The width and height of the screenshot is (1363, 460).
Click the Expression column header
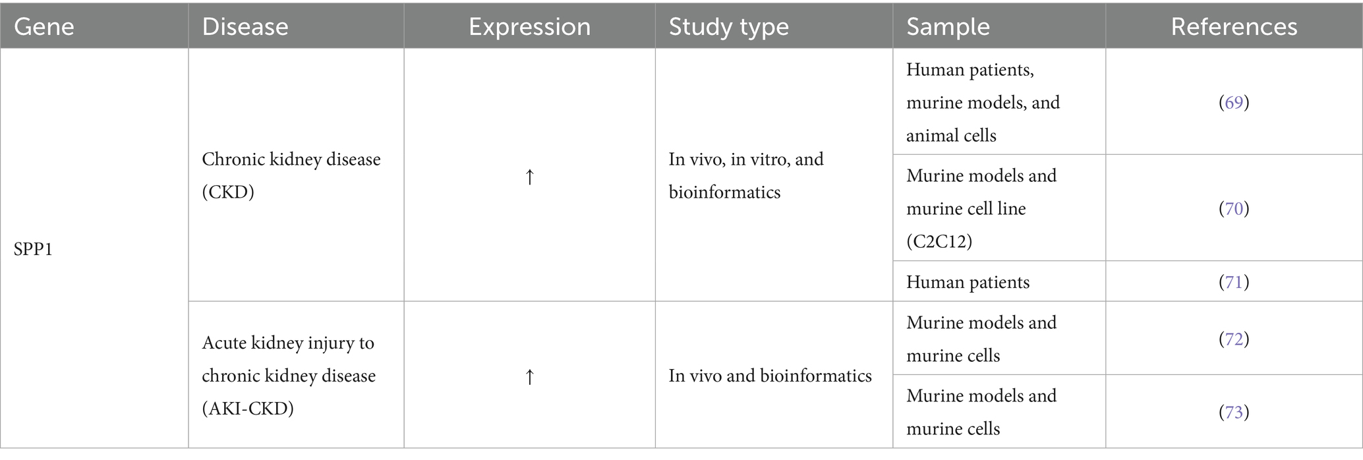coord(529,26)
